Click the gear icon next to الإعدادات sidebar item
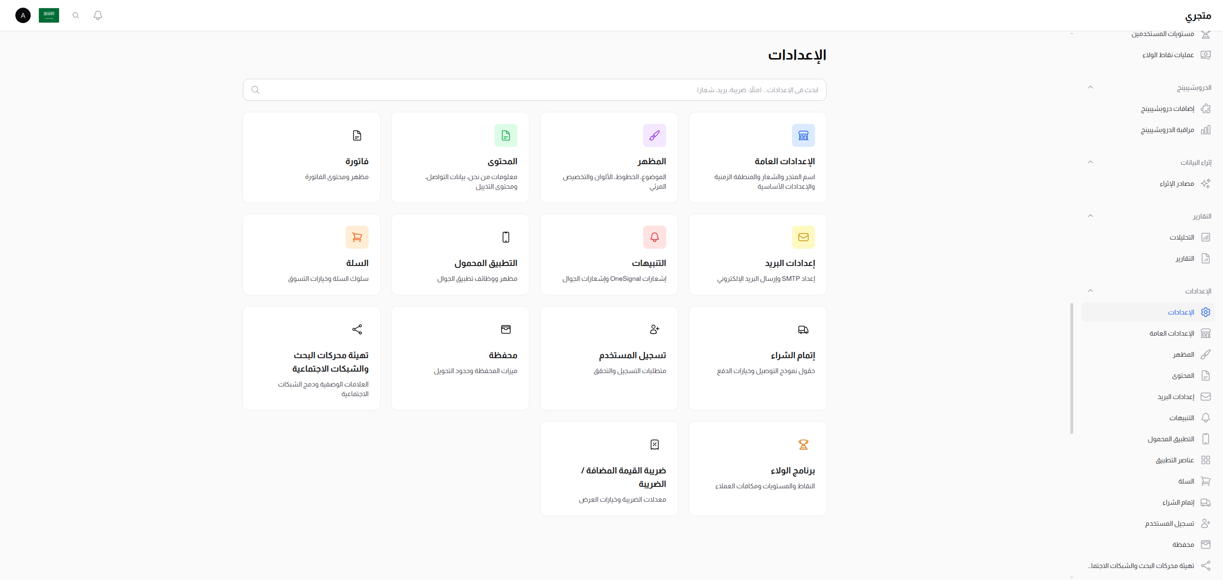This screenshot has height=580, width=1223. (1207, 312)
